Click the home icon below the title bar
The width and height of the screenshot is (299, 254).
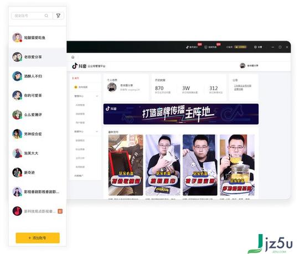73,57
